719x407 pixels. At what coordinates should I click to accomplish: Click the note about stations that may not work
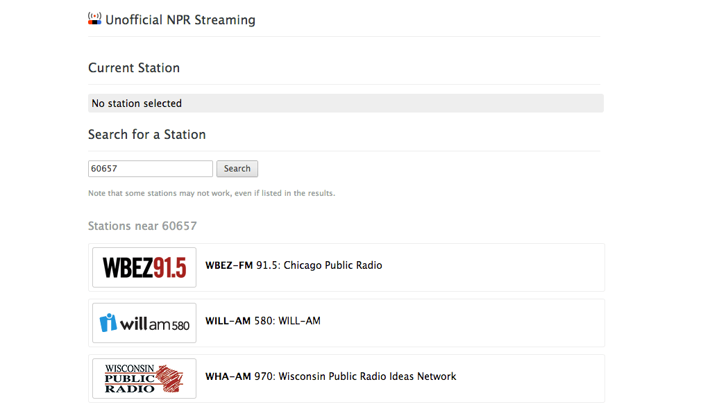(x=212, y=193)
